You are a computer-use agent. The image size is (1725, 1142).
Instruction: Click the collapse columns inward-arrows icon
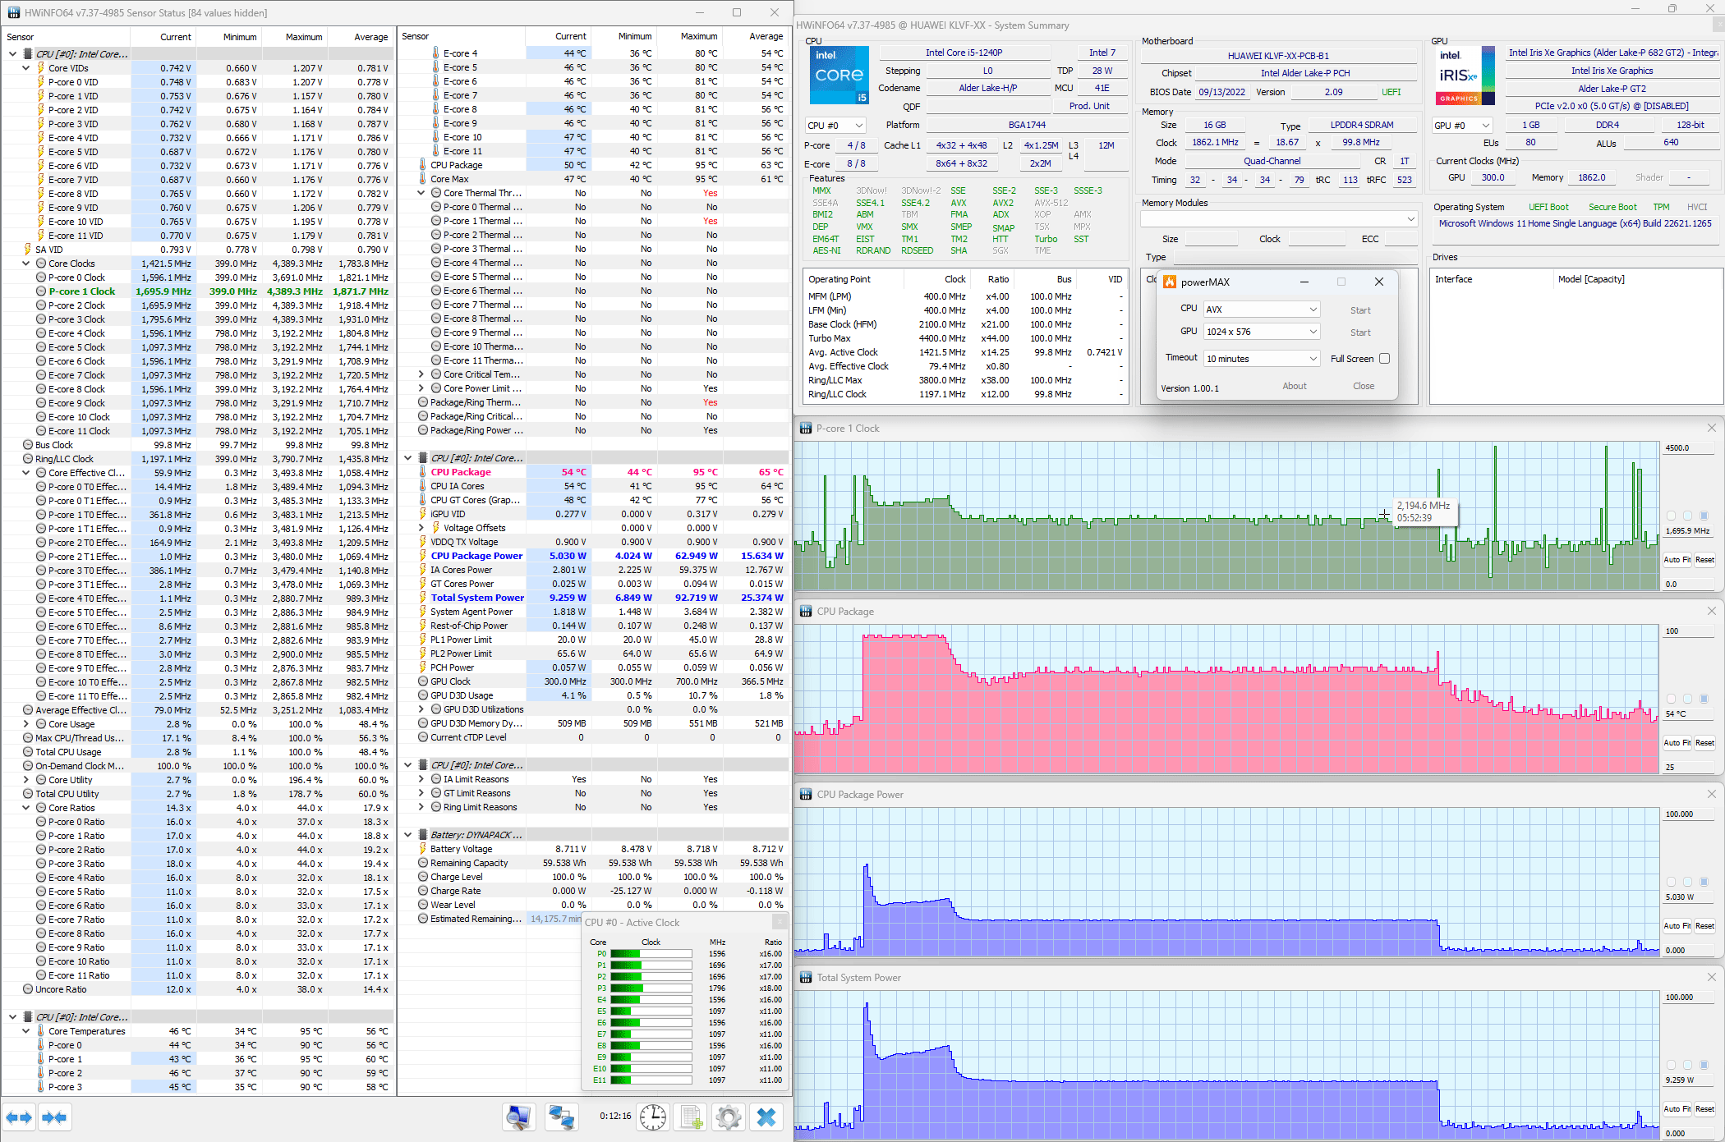(x=54, y=1117)
